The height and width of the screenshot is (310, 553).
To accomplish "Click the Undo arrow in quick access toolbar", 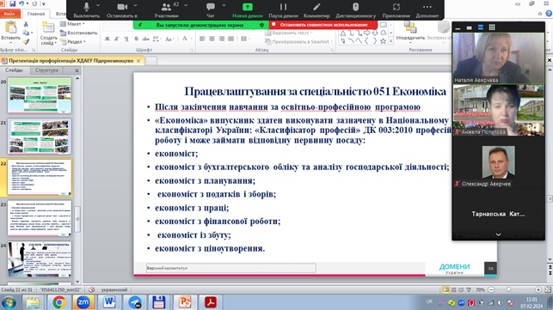I will pos(22,3).
